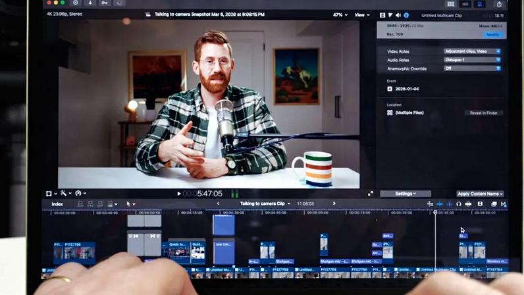Select the 'Untitled Multicam Clip' in primary storyline
The width and height of the screenshot is (524, 295).
(x=437, y=272)
